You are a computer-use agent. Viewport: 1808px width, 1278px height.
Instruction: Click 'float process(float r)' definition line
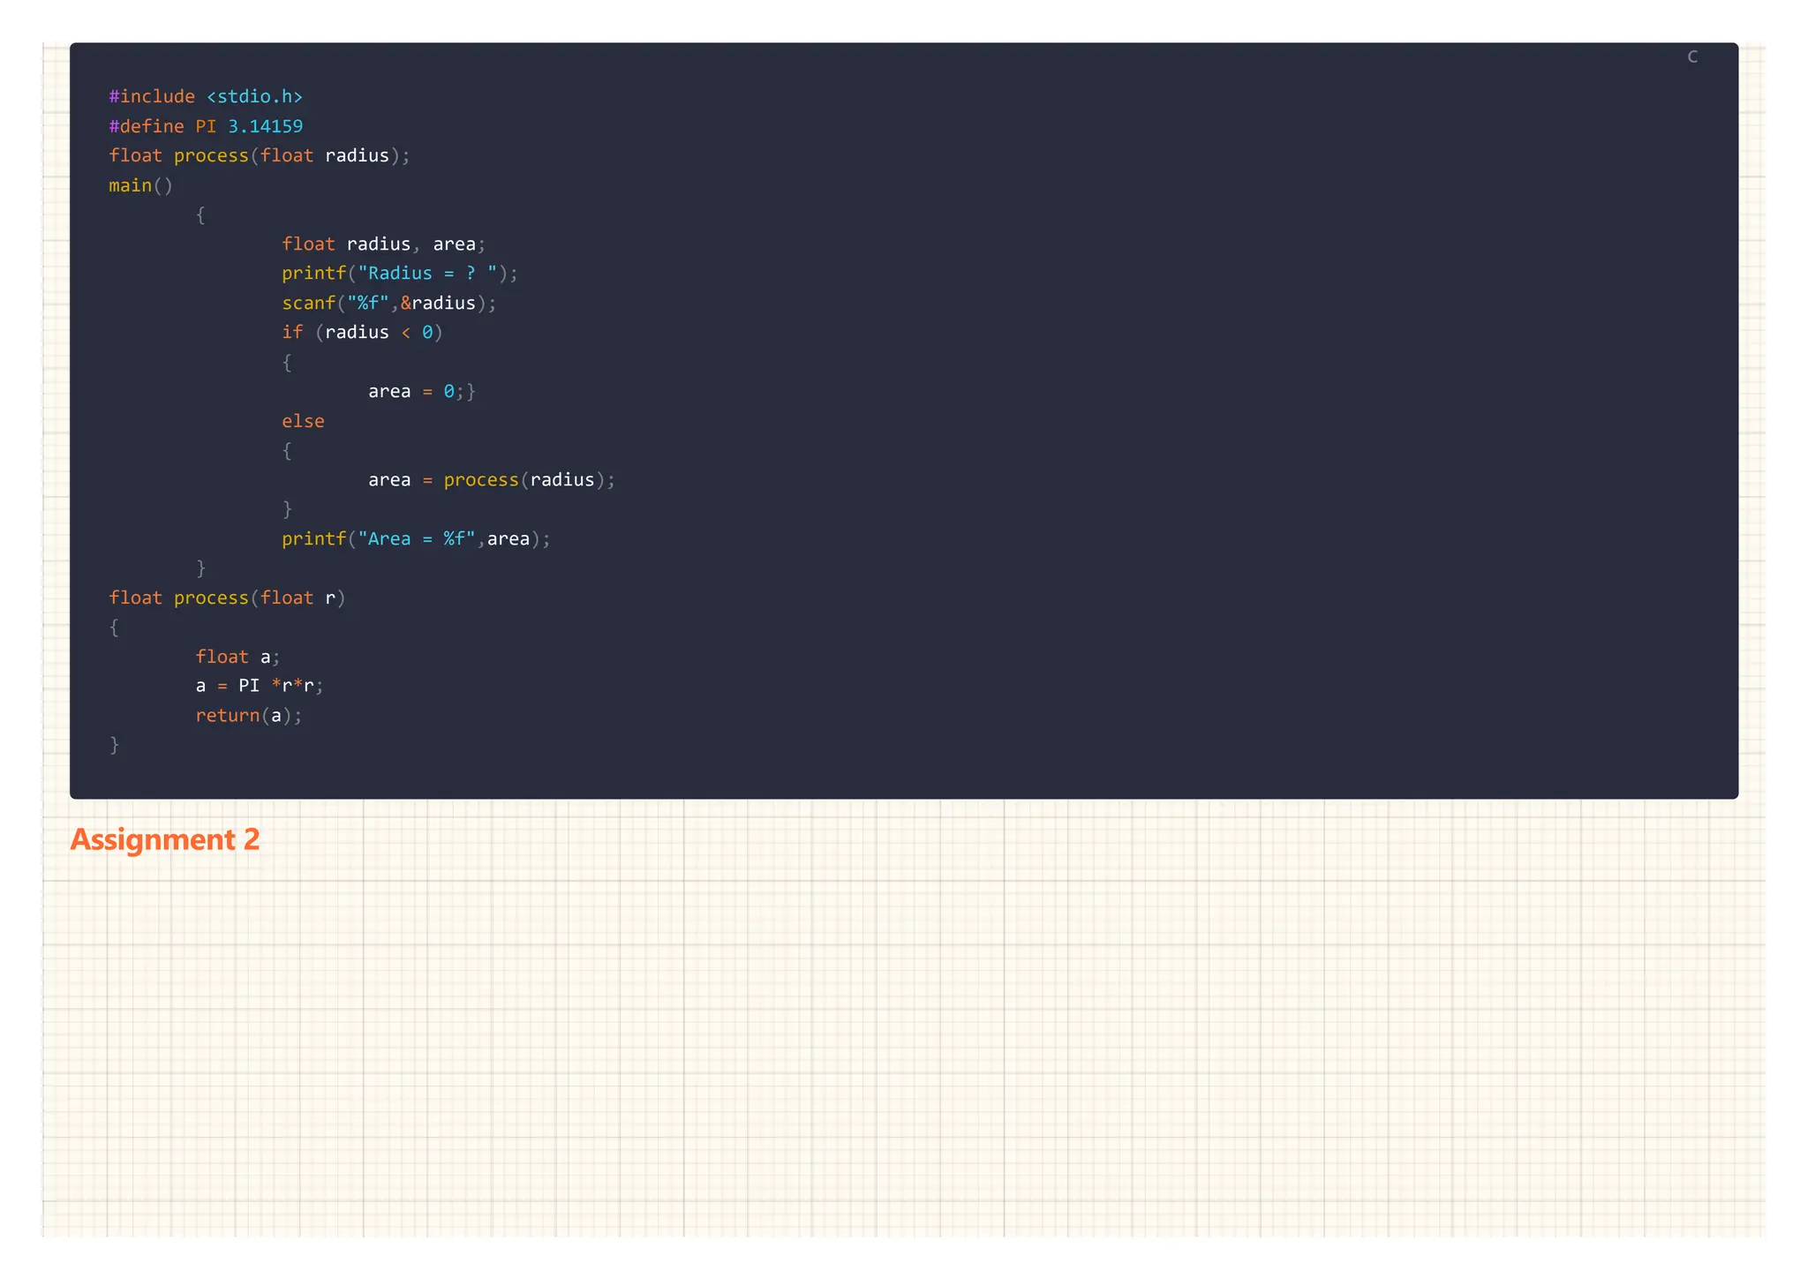click(x=228, y=598)
